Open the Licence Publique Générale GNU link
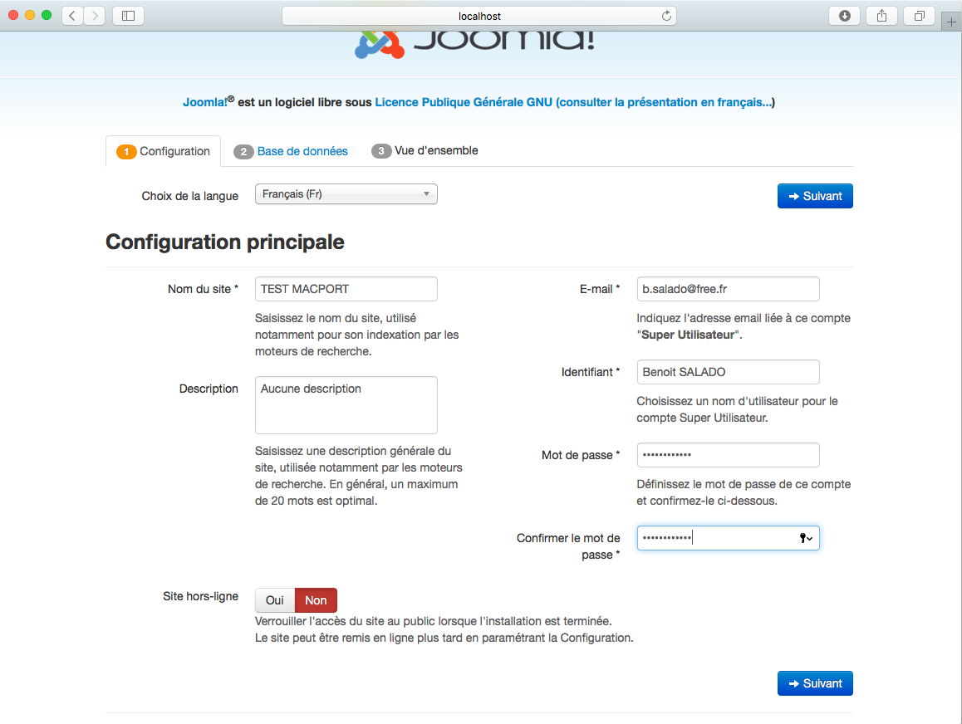Viewport: 962px width, 724px height. tap(463, 103)
